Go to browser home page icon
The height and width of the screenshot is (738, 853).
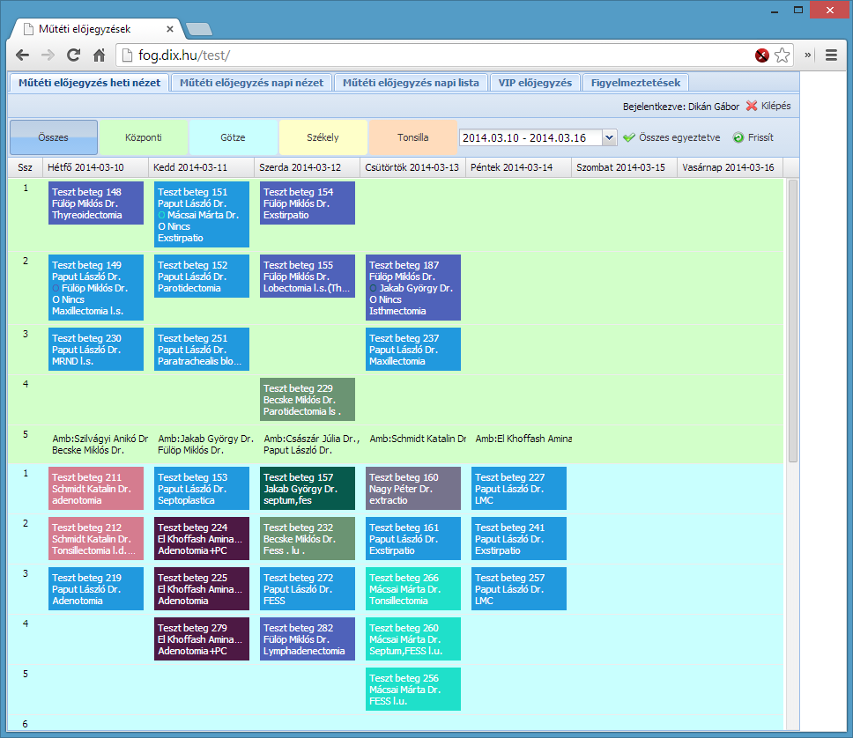[x=99, y=55]
